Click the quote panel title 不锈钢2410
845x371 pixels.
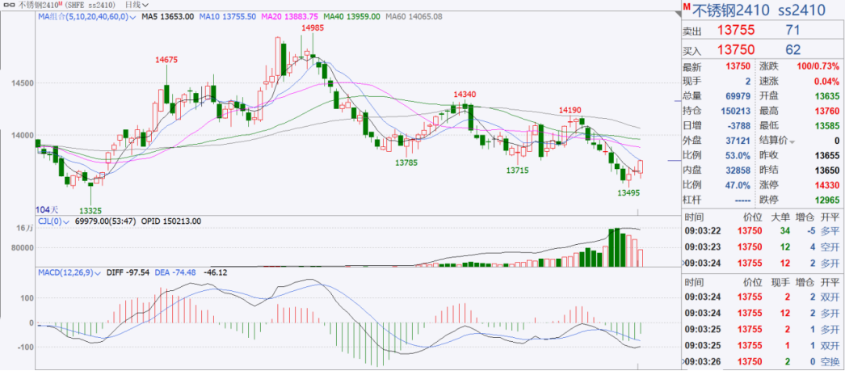[x=733, y=11]
